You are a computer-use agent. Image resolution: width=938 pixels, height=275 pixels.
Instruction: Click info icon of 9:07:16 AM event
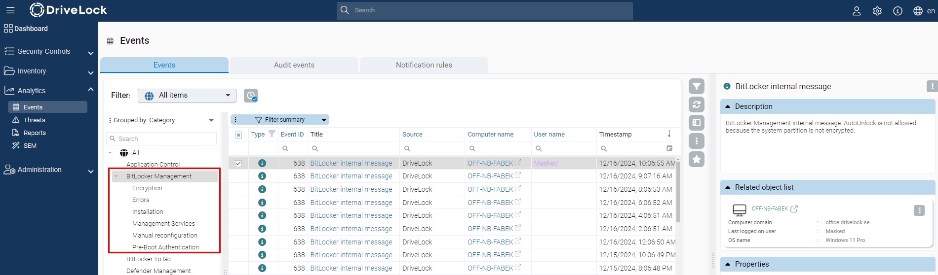pos(262,176)
